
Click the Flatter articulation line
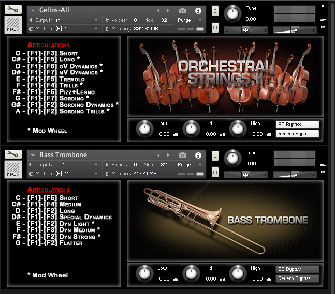[x=49, y=243]
